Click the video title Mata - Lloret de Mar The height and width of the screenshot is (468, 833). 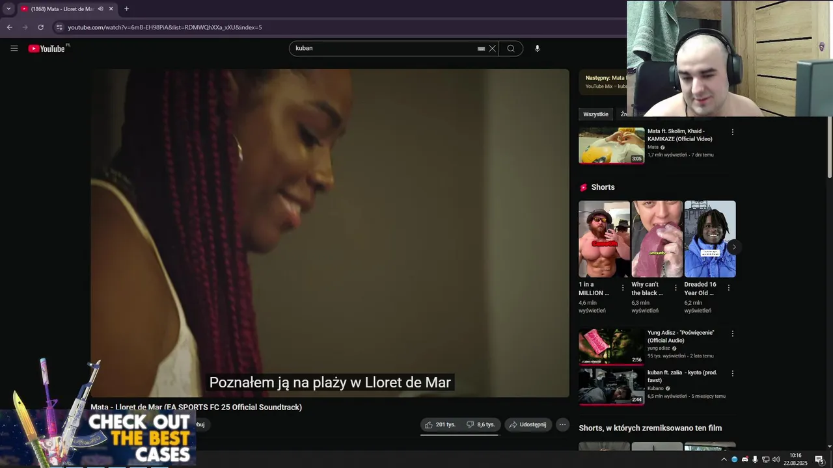[x=196, y=408]
